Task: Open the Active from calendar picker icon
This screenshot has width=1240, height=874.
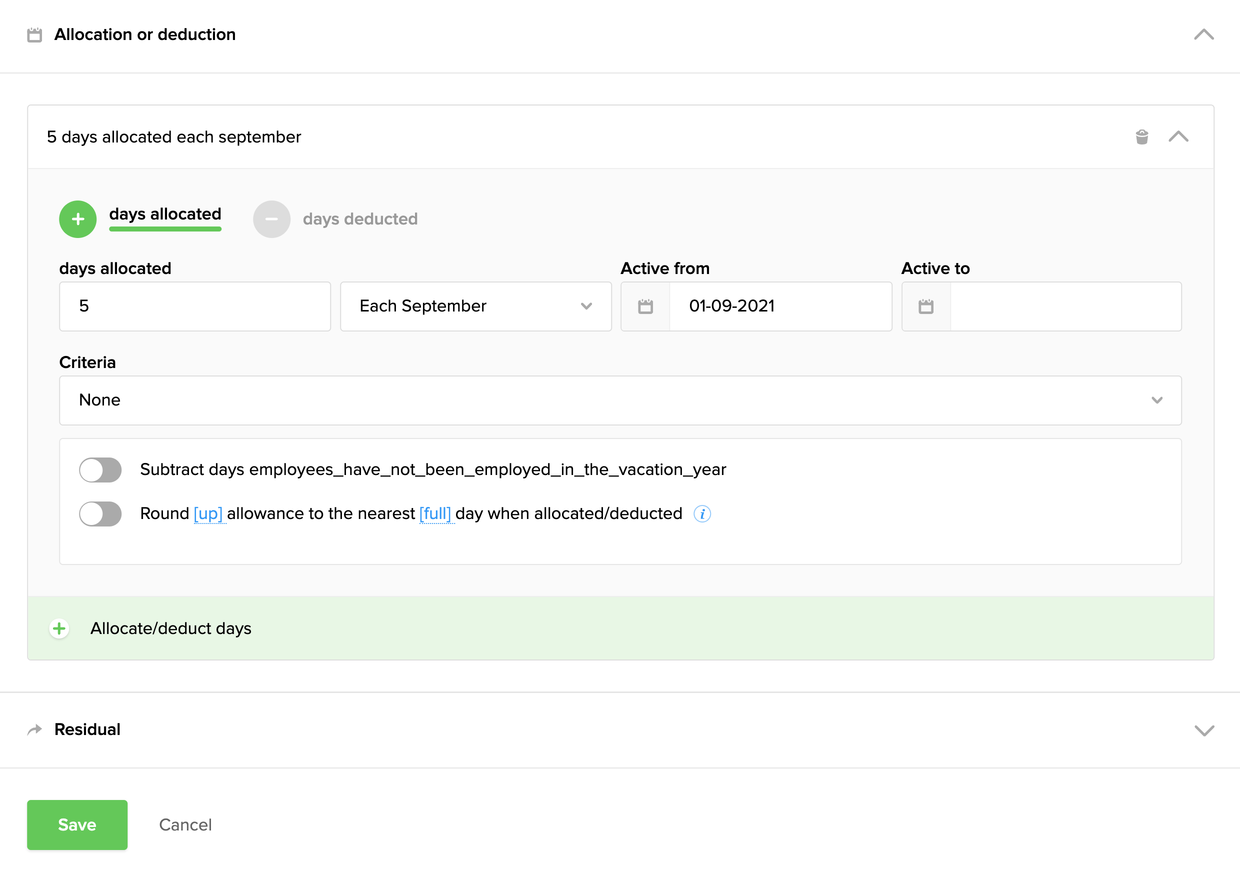Action: (645, 306)
